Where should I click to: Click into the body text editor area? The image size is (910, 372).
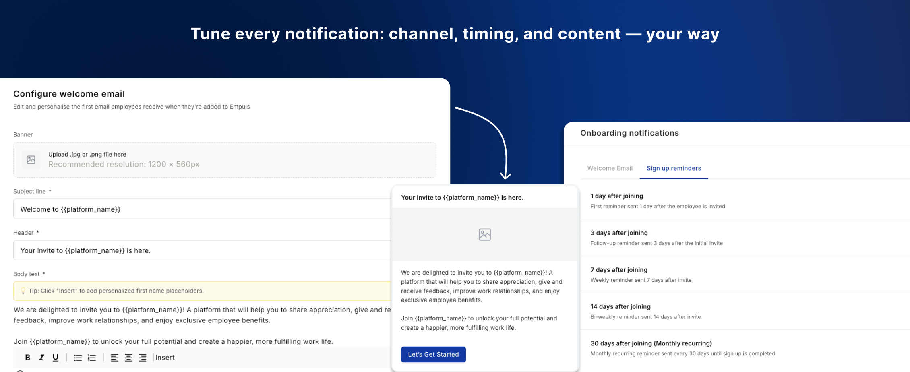click(x=203, y=325)
